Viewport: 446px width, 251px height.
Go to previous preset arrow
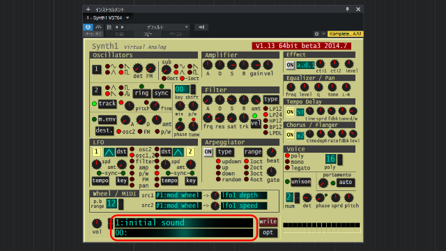[116, 27]
